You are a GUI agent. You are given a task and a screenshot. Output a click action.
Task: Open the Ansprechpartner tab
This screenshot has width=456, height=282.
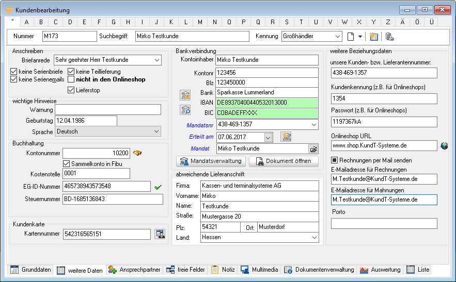[134, 270]
